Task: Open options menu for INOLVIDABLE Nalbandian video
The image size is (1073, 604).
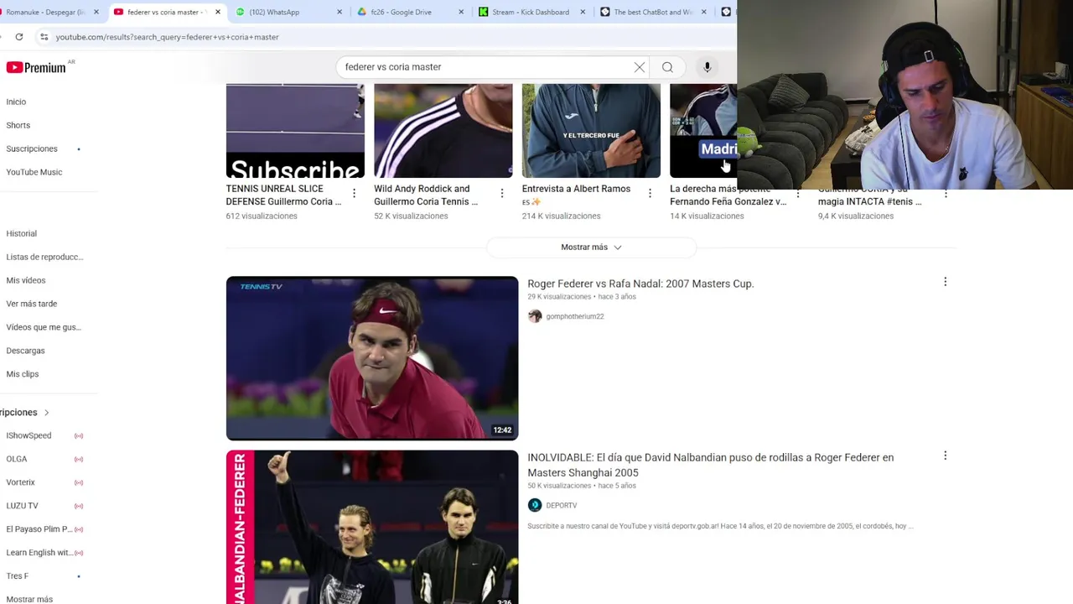Action: (x=945, y=456)
